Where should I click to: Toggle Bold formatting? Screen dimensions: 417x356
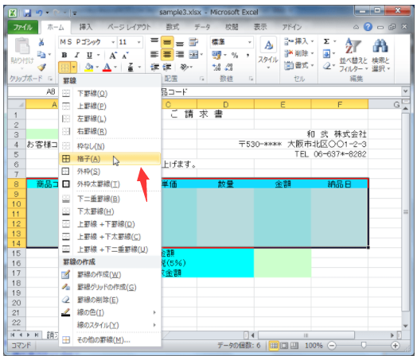(64, 55)
